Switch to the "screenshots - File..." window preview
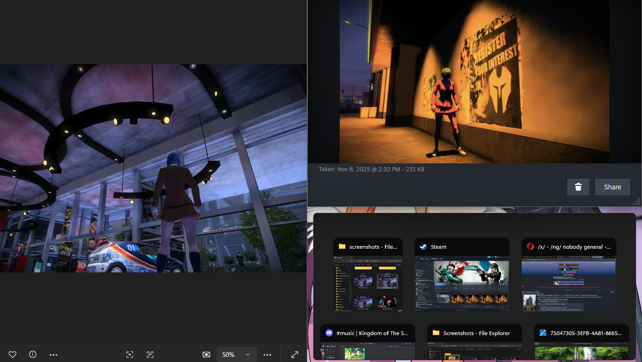 click(368, 275)
